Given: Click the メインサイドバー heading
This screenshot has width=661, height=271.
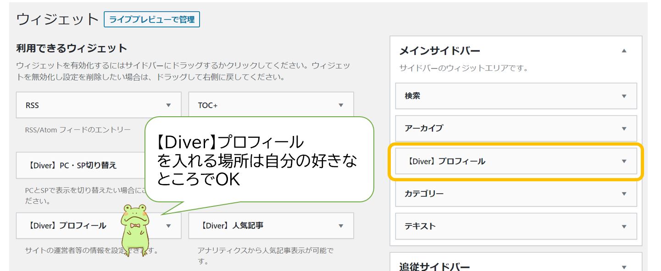Looking at the screenshot, I should tap(439, 51).
